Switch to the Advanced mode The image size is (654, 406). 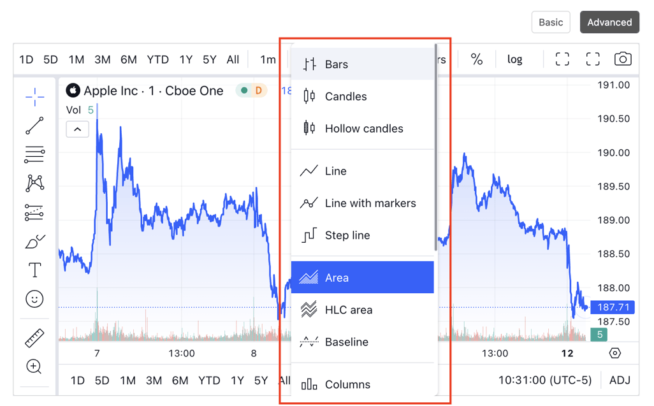coord(609,22)
